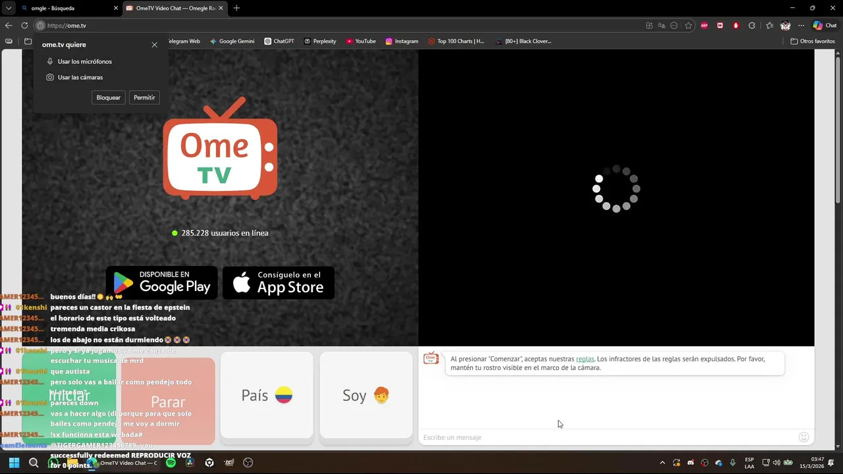Open the [80+] Black Clover bookmark

coord(523,41)
